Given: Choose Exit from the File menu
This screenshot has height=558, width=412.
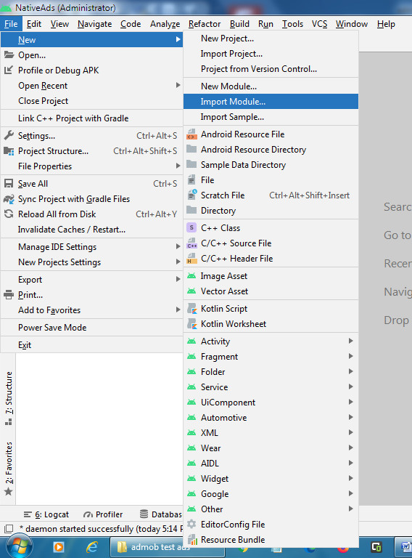Looking at the screenshot, I should (91, 345).
